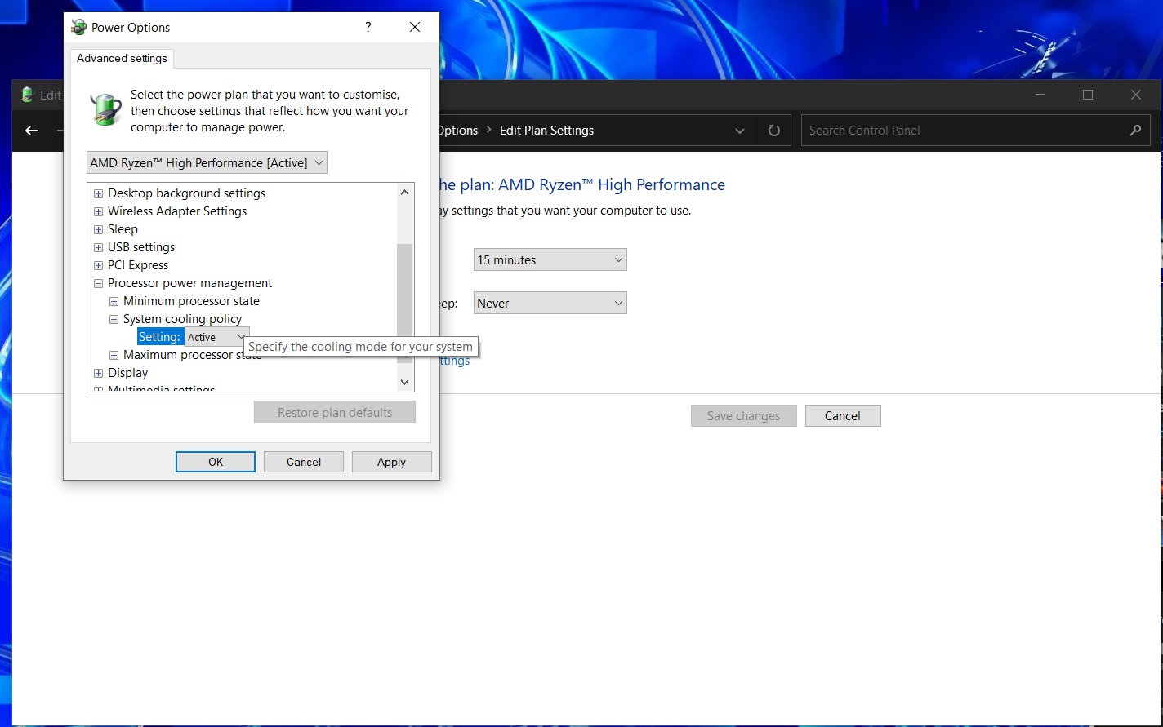Open address bar history dropdown chevron
This screenshot has width=1163, height=727.
(740, 131)
